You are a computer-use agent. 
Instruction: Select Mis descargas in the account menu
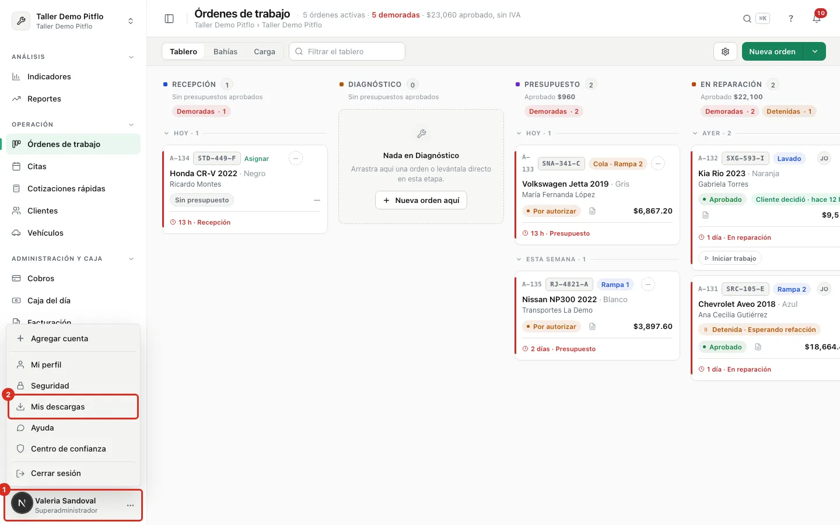[x=73, y=407]
